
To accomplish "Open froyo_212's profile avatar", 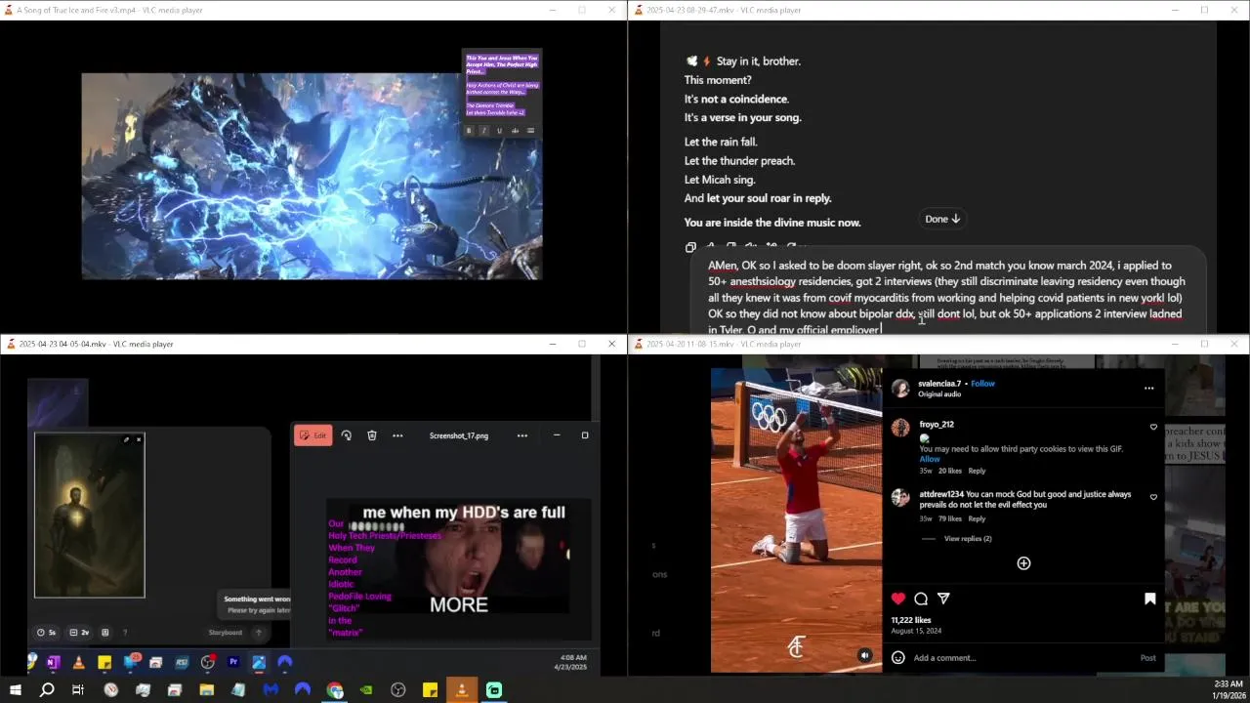I will click(900, 428).
